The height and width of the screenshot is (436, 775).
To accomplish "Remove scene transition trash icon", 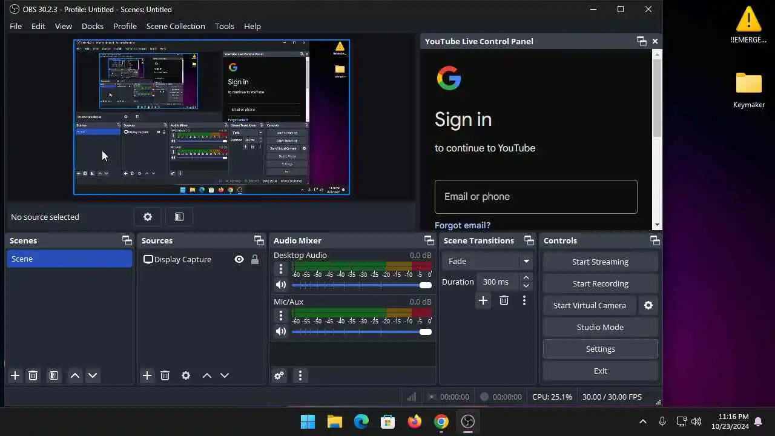I will (x=504, y=300).
